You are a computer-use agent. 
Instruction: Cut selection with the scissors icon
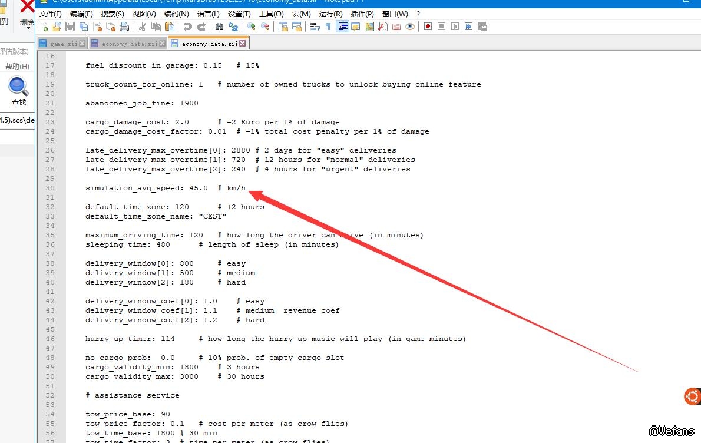(x=142, y=27)
